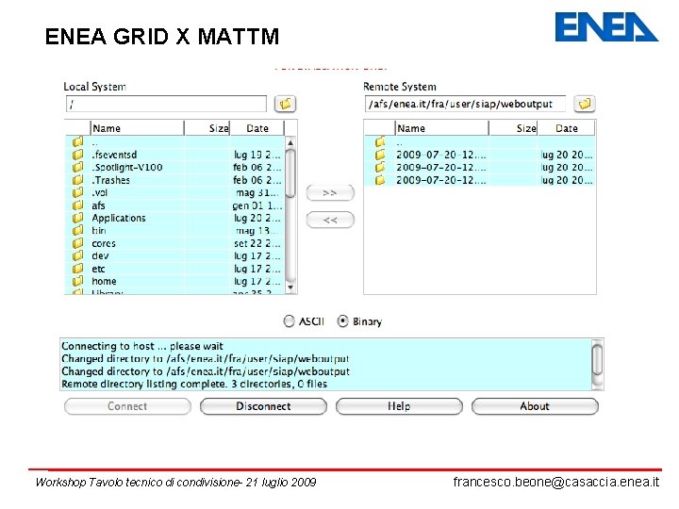The height and width of the screenshot is (509, 679).
Task: Click the Local System path field
Action: [x=166, y=104]
